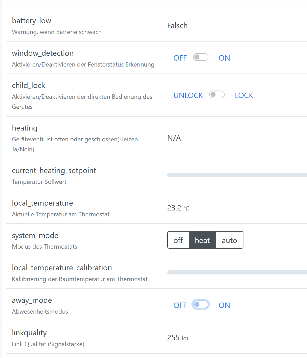
Task: Click the heating N/A value
Action: [x=174, y=138]
